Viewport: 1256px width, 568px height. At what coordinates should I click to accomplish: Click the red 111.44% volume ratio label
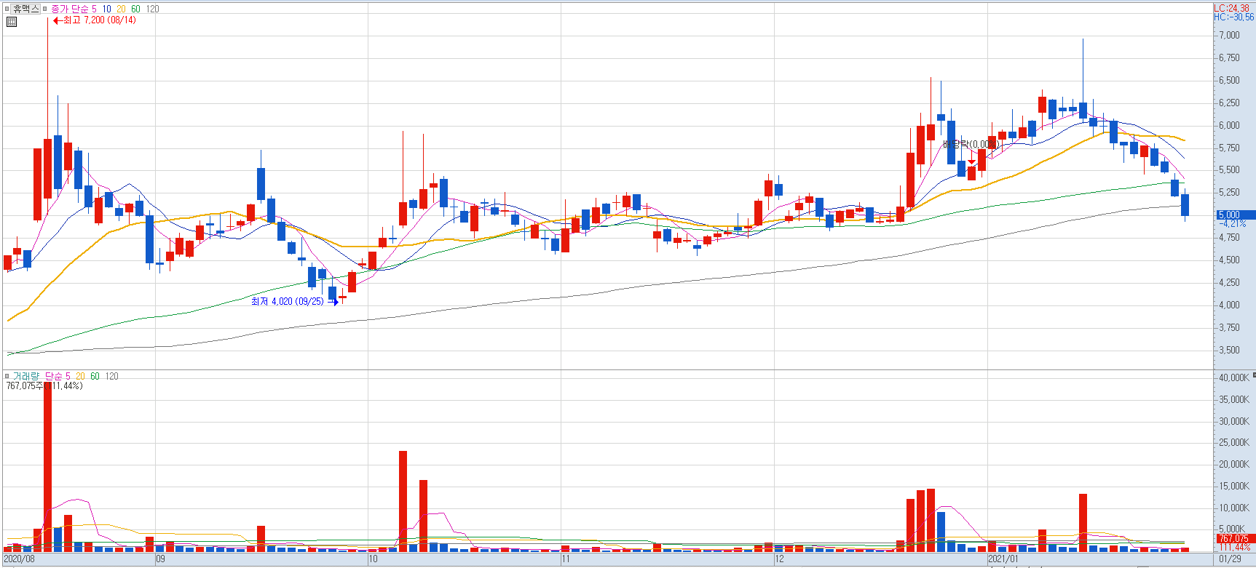[1235, 547]
